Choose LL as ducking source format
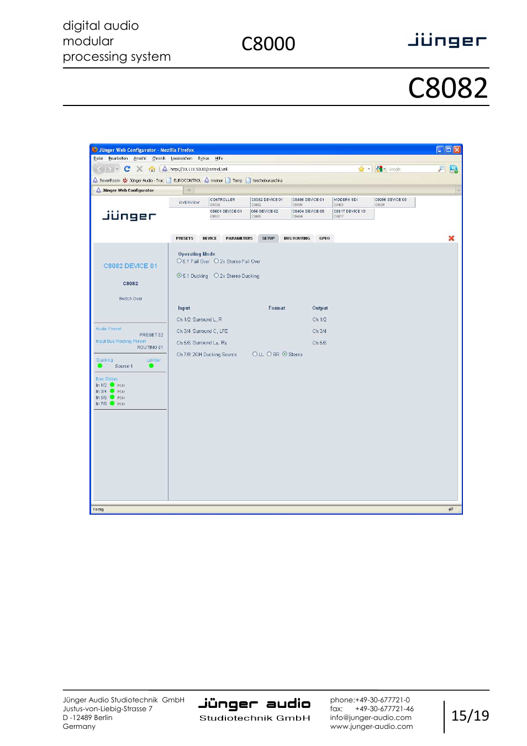 pos(255,354)
